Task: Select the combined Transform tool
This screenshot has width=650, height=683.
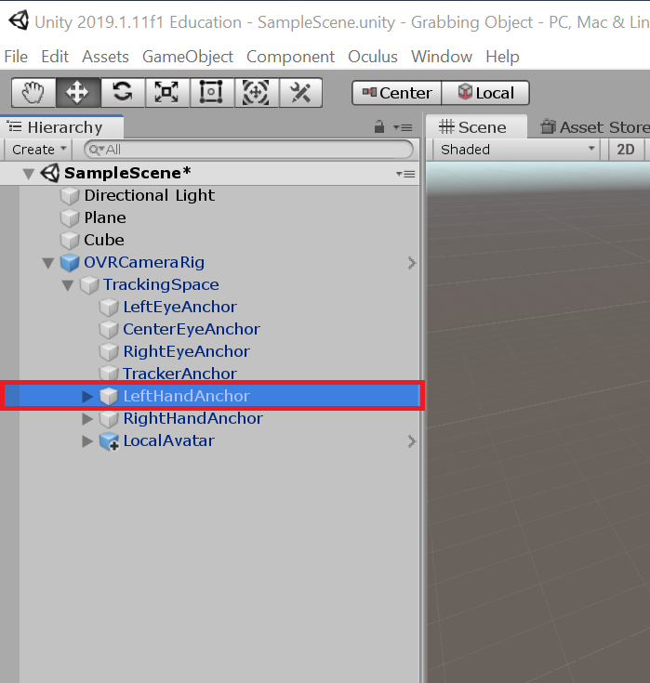Action: [256, 92]
